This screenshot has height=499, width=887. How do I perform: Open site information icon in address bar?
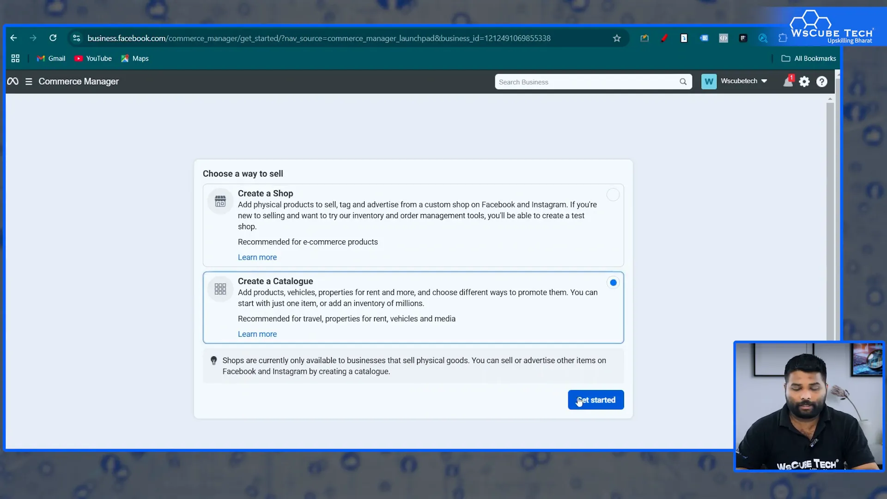77,38
